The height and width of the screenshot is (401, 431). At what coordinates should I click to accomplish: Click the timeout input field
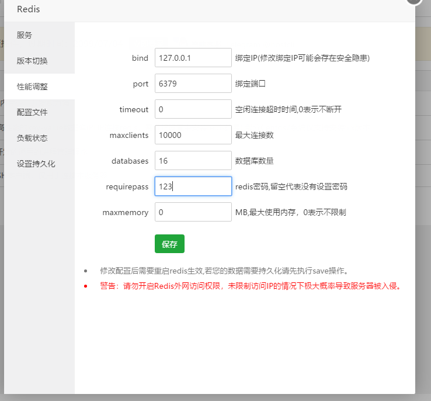tap(193, 109)
